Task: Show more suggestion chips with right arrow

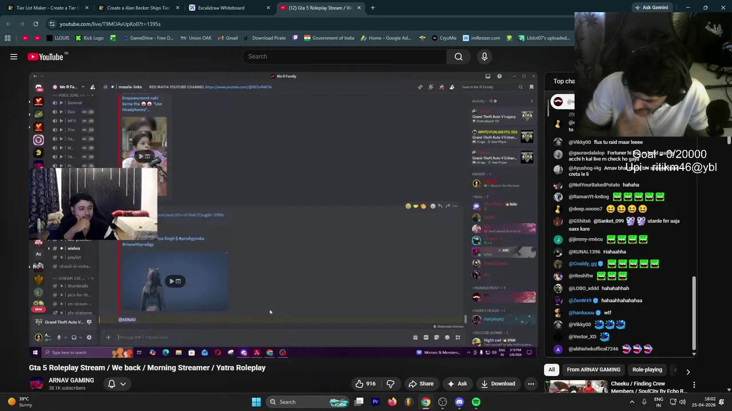Action: (x=688, y=372)
